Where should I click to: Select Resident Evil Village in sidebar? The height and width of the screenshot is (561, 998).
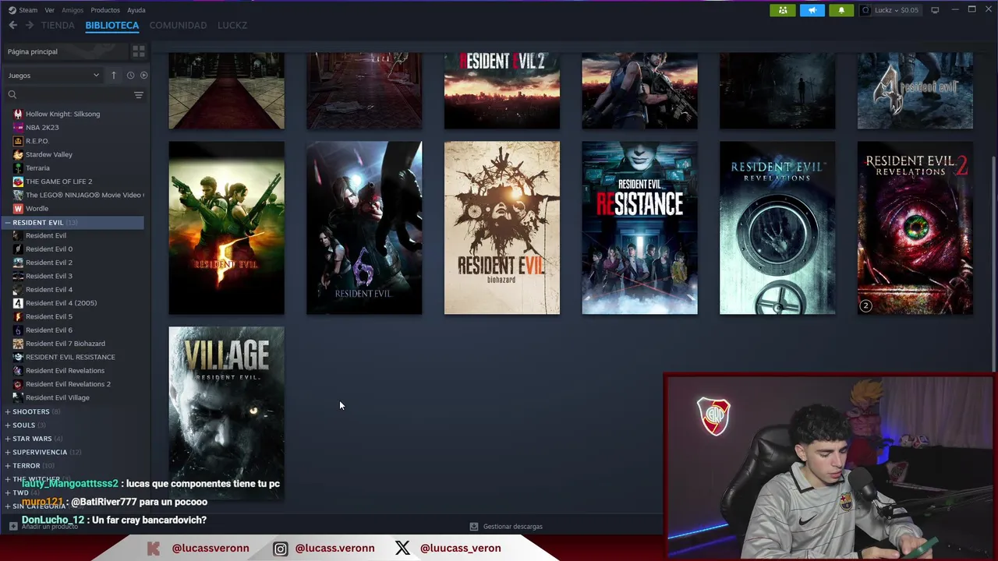pyautogui.click(x=58, y=397)
